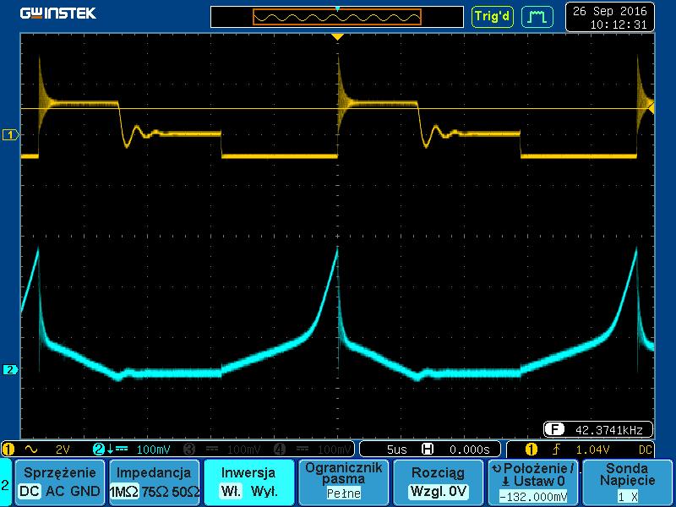Screen dimensions: 676x507
Task: Click the channel 2 ground marker
Action: coord(11,369)
